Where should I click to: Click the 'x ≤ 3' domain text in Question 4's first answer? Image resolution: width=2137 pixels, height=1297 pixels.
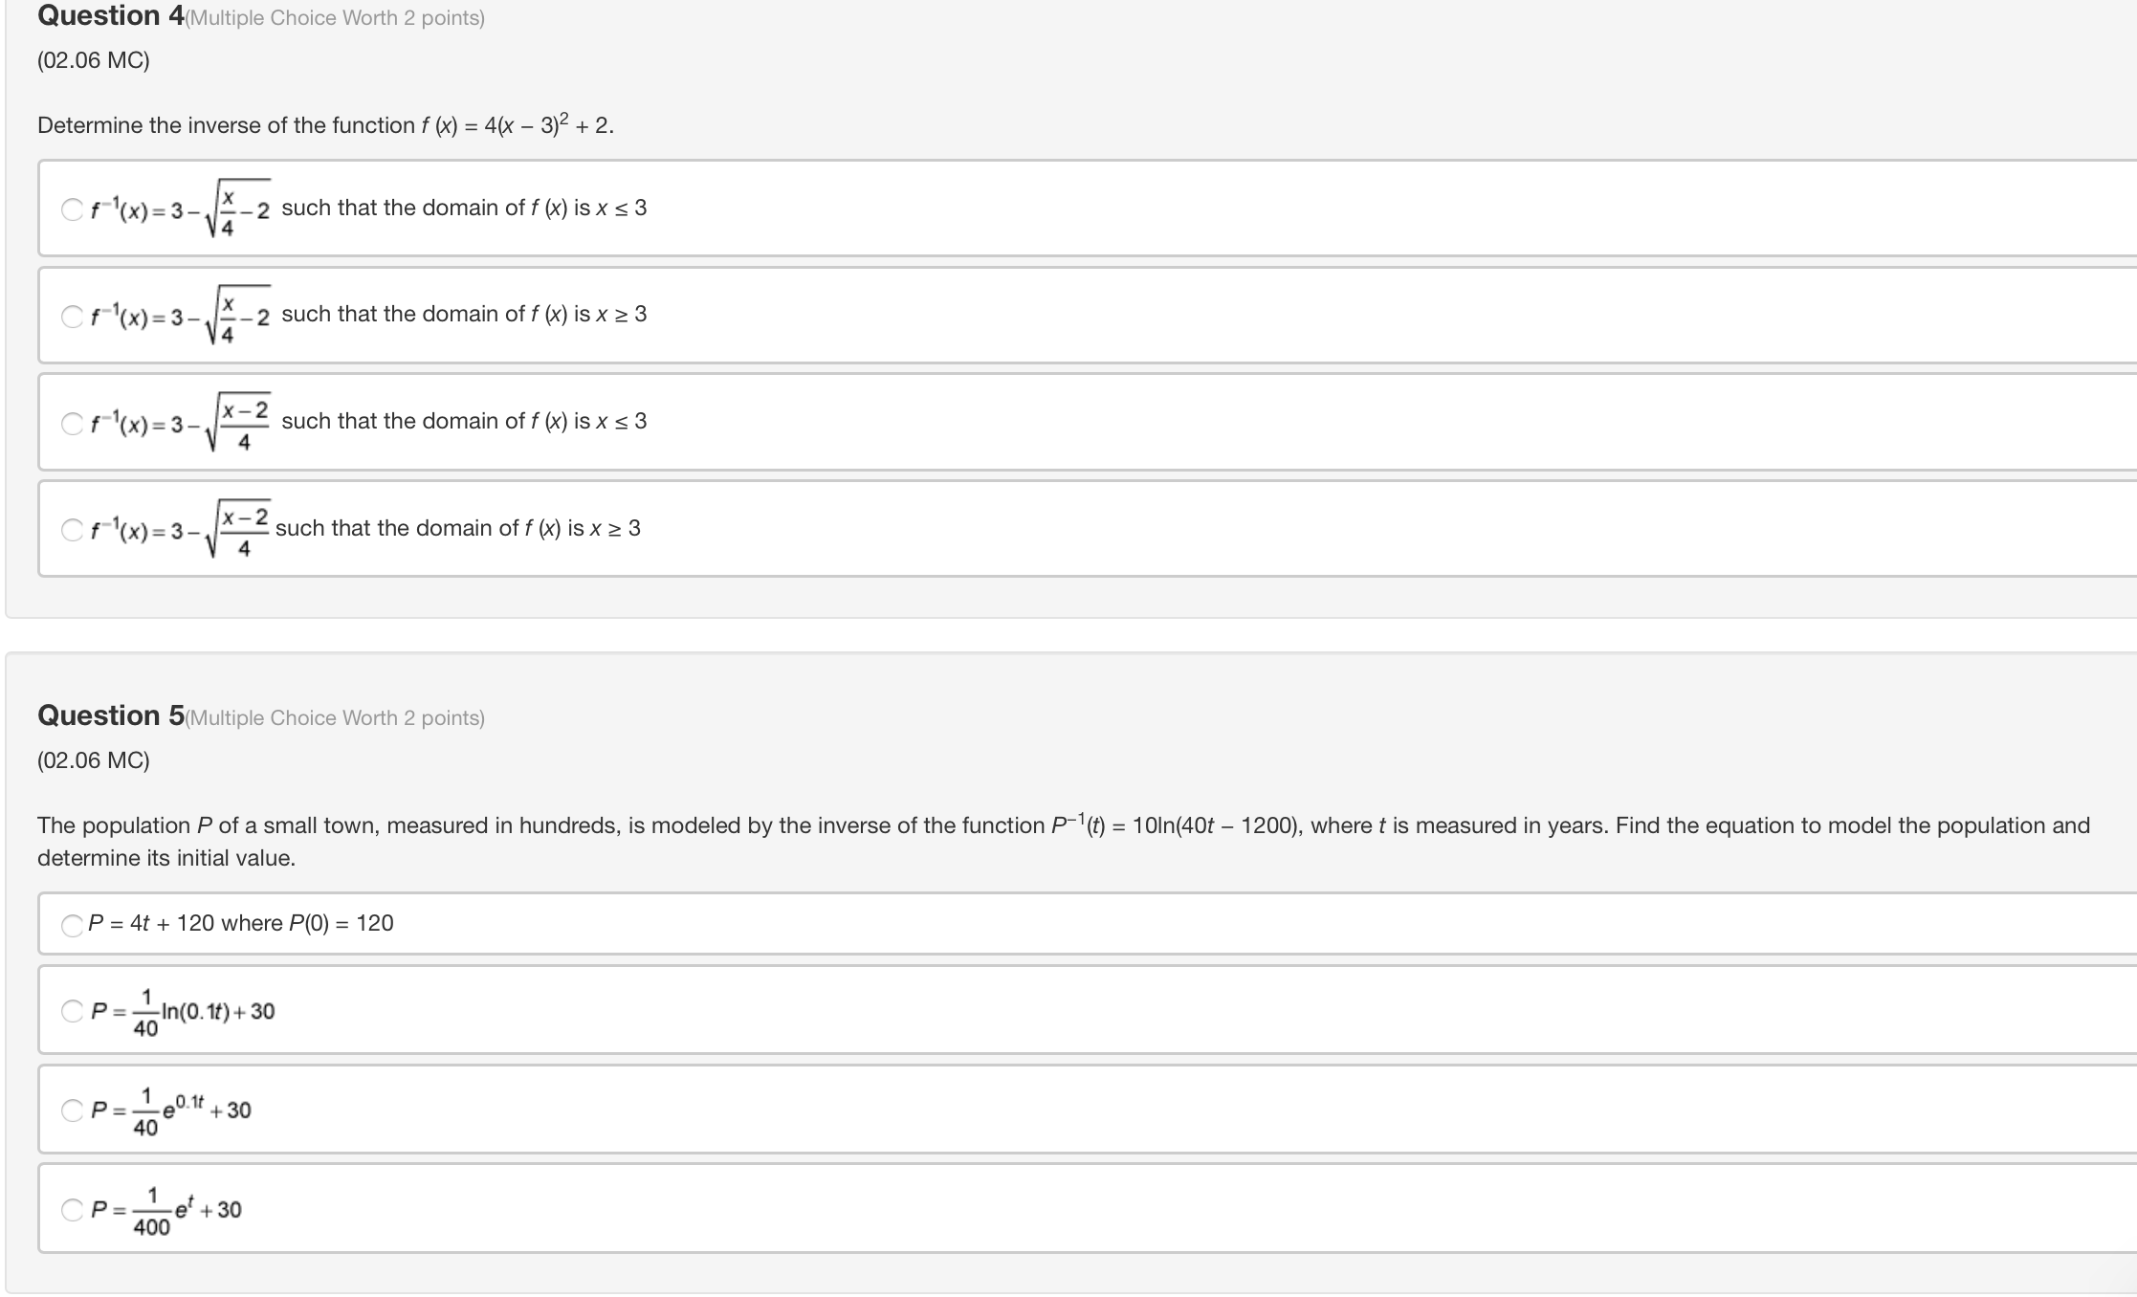coord(621,208)
